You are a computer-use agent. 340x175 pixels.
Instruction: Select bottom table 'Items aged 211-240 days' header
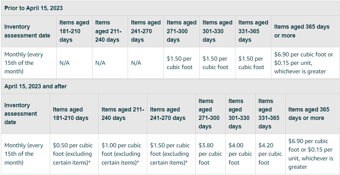(x=122, y=114)
